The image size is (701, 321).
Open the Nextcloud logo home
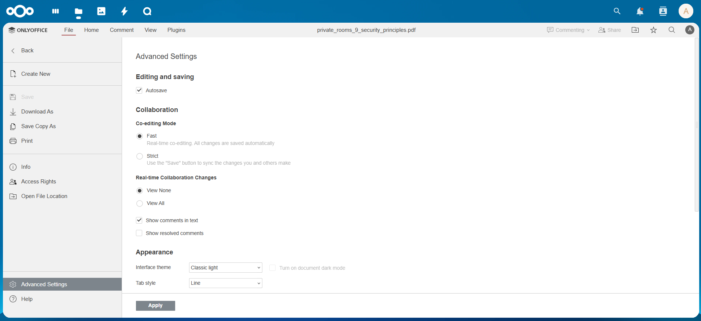coord(20,11)
